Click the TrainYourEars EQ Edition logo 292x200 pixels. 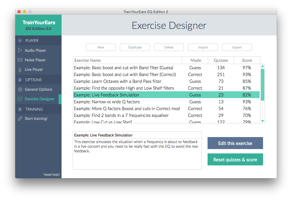pos(38,25)
